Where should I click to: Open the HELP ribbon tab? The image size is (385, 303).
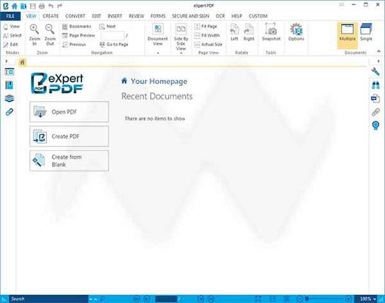237,16
